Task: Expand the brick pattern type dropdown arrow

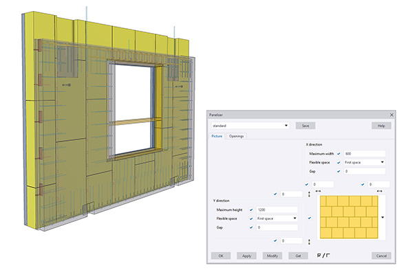Action: pyautogui.click(x=383, y=217)
